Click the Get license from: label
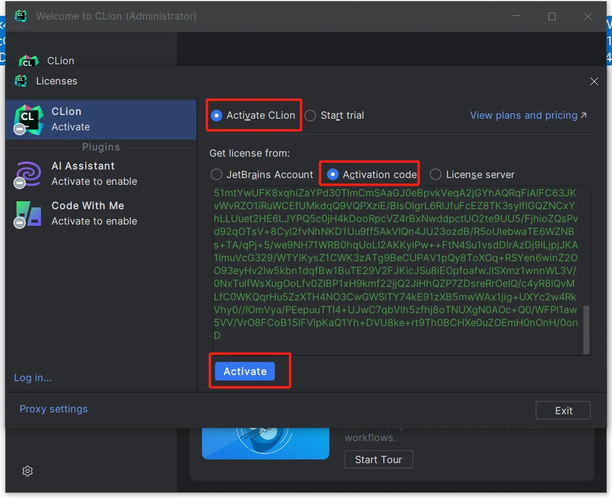This screenshot has width=612, height=498. [250, 153]
